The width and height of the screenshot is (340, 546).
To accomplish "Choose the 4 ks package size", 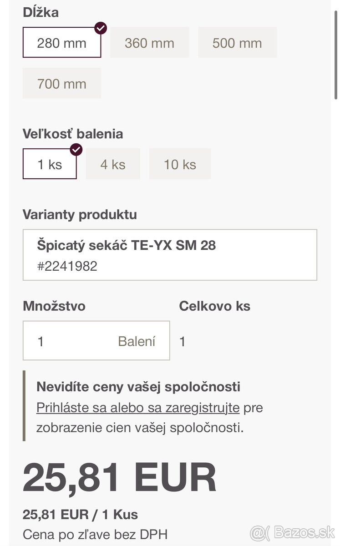I will (x=113, y=164).
